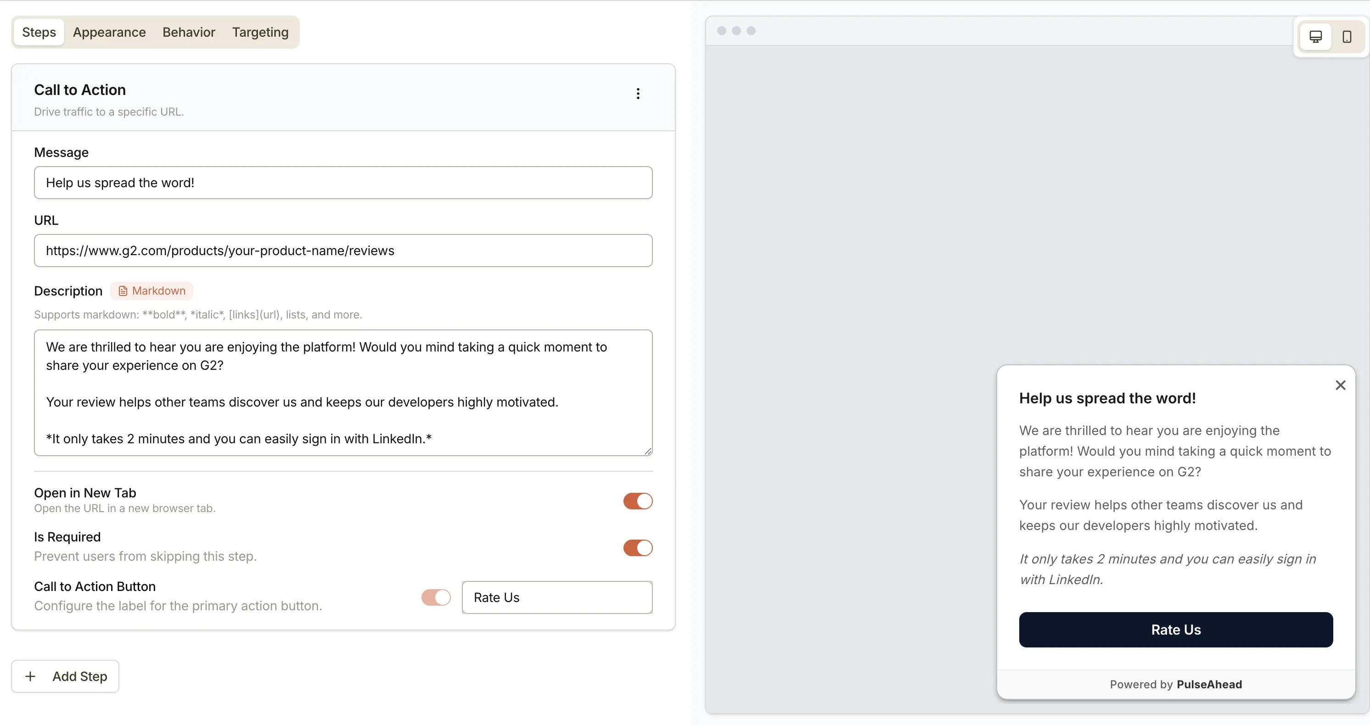This screenshot has width=1370, height=725.
Task: Click the URL input field
Action: tap(343, 251)
